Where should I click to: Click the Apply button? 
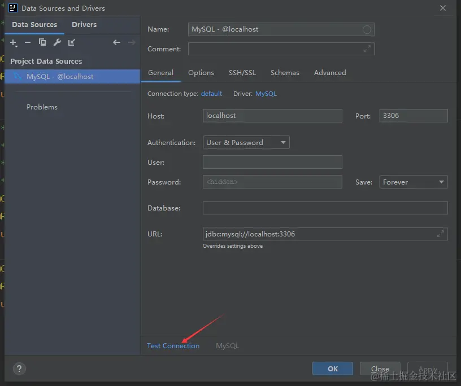tap(428, 369)
